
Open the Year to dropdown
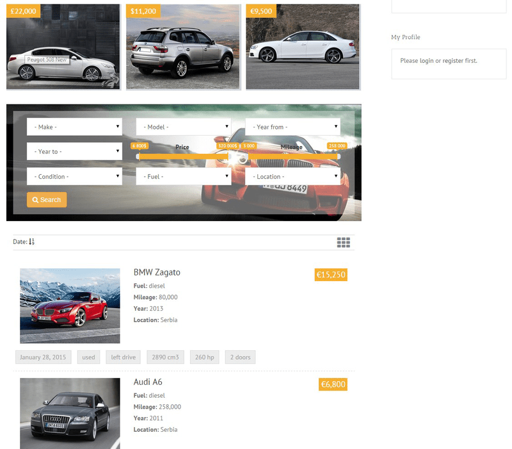click(x=74, y=151)
